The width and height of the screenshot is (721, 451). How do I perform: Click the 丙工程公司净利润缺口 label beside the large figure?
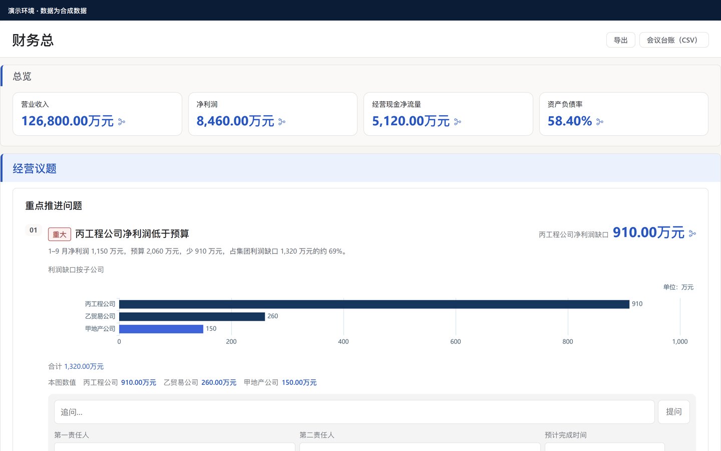(574, 235)
